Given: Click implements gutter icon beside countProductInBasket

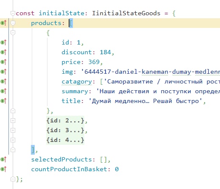Looking at the screenshot, I should [3, 169].
